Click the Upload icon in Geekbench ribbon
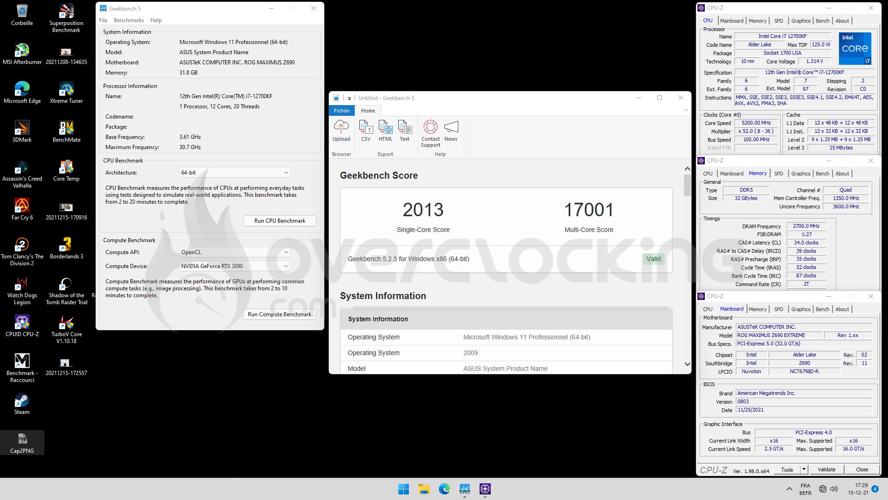The image size is (888, 500). (x=341, y=131)
